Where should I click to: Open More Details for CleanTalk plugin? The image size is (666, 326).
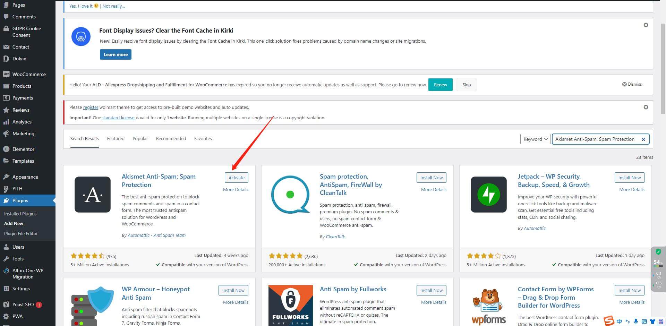click(434, 189)
